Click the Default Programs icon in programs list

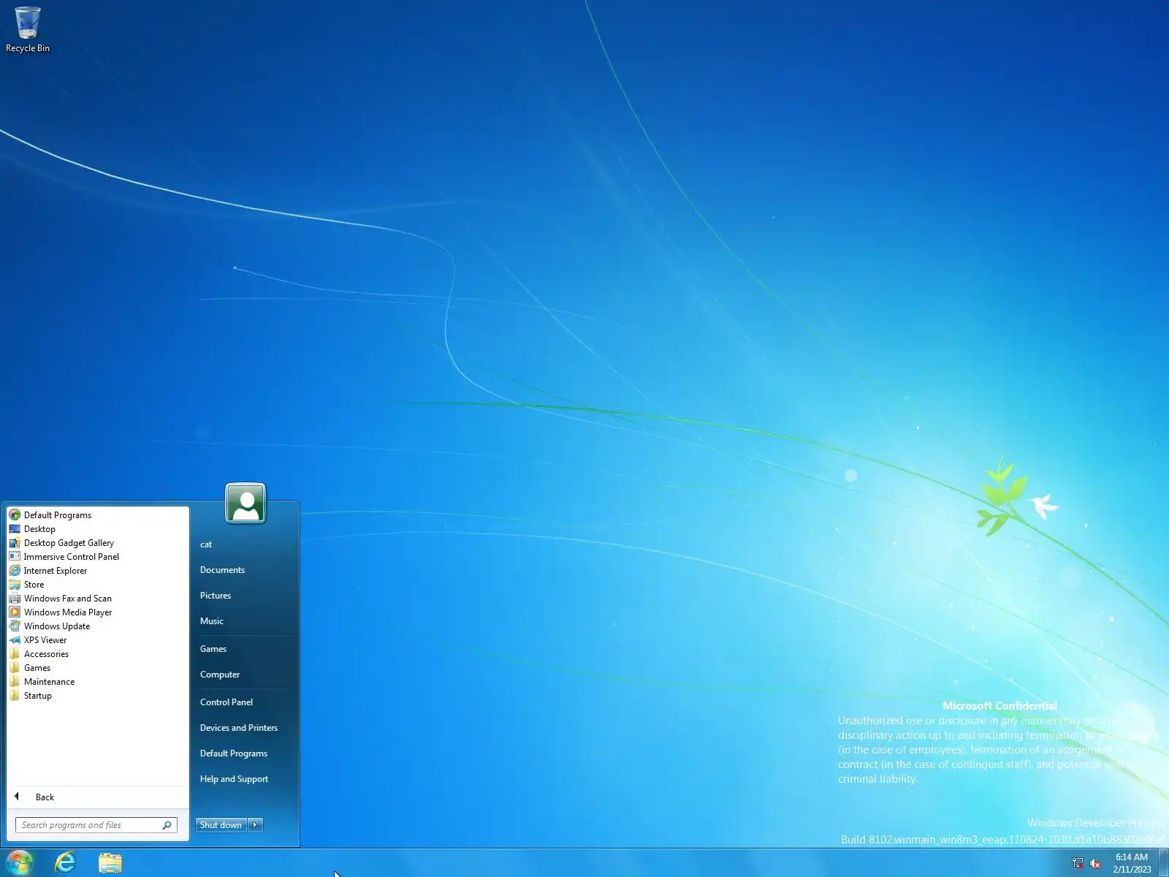coord(15,515)
